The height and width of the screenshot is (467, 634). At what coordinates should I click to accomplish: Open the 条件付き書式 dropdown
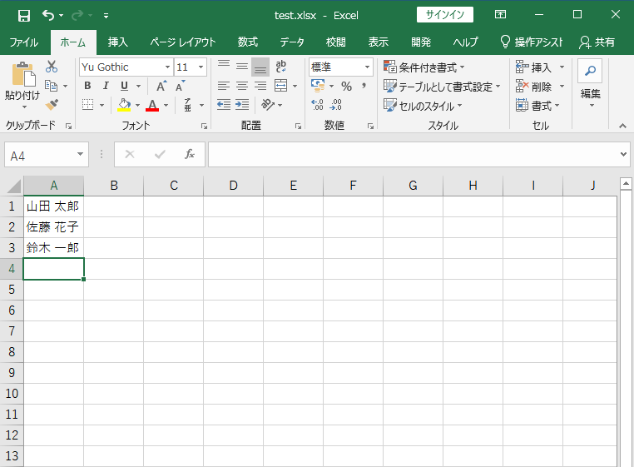tap(424, 67)
